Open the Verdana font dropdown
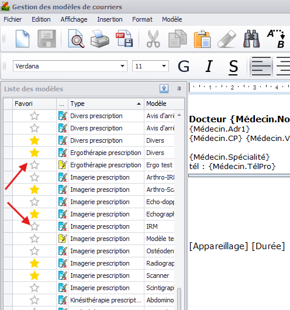The width and height of the screenshot is (290, 310). [x=122, y=66]
